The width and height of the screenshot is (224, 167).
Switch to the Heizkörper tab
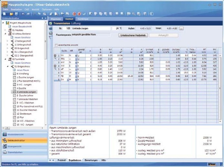(83, 19)
